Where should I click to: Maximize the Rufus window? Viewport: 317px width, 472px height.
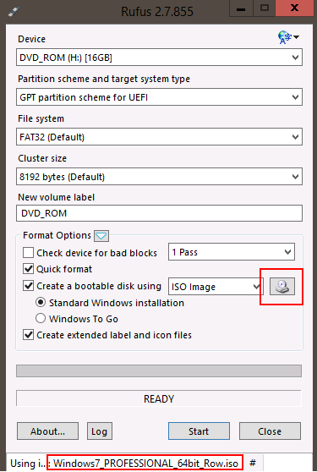[x=264, y=8]
